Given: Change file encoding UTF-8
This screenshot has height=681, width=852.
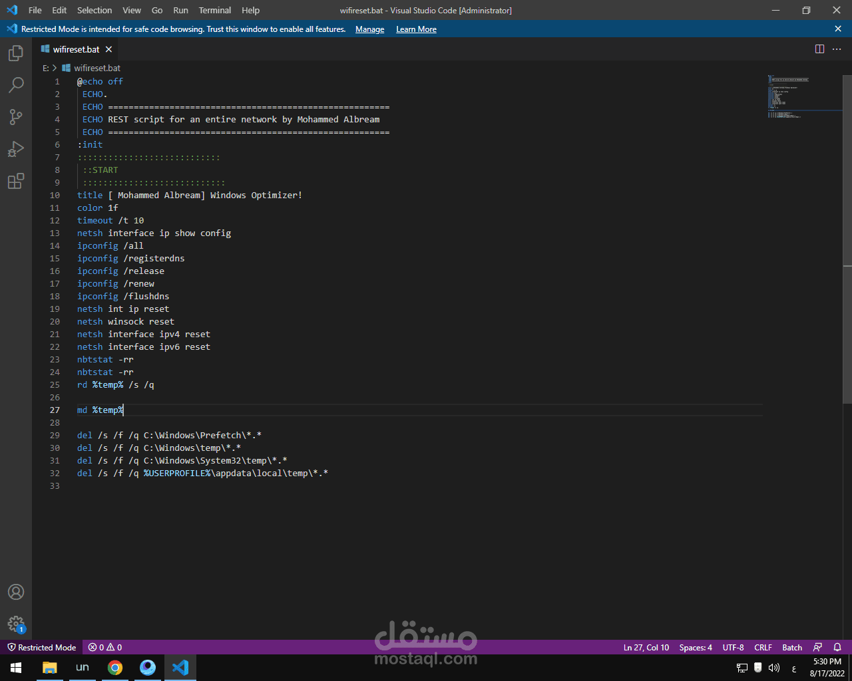Looking at the screenshot, I should coord(734,647).
